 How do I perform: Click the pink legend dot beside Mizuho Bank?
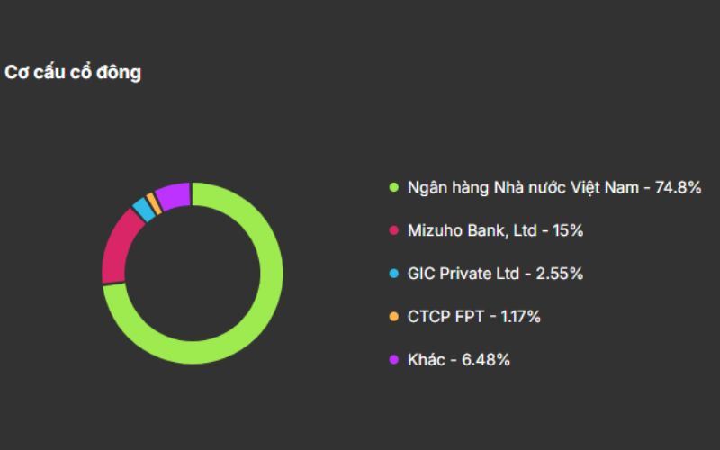(393, 230)
